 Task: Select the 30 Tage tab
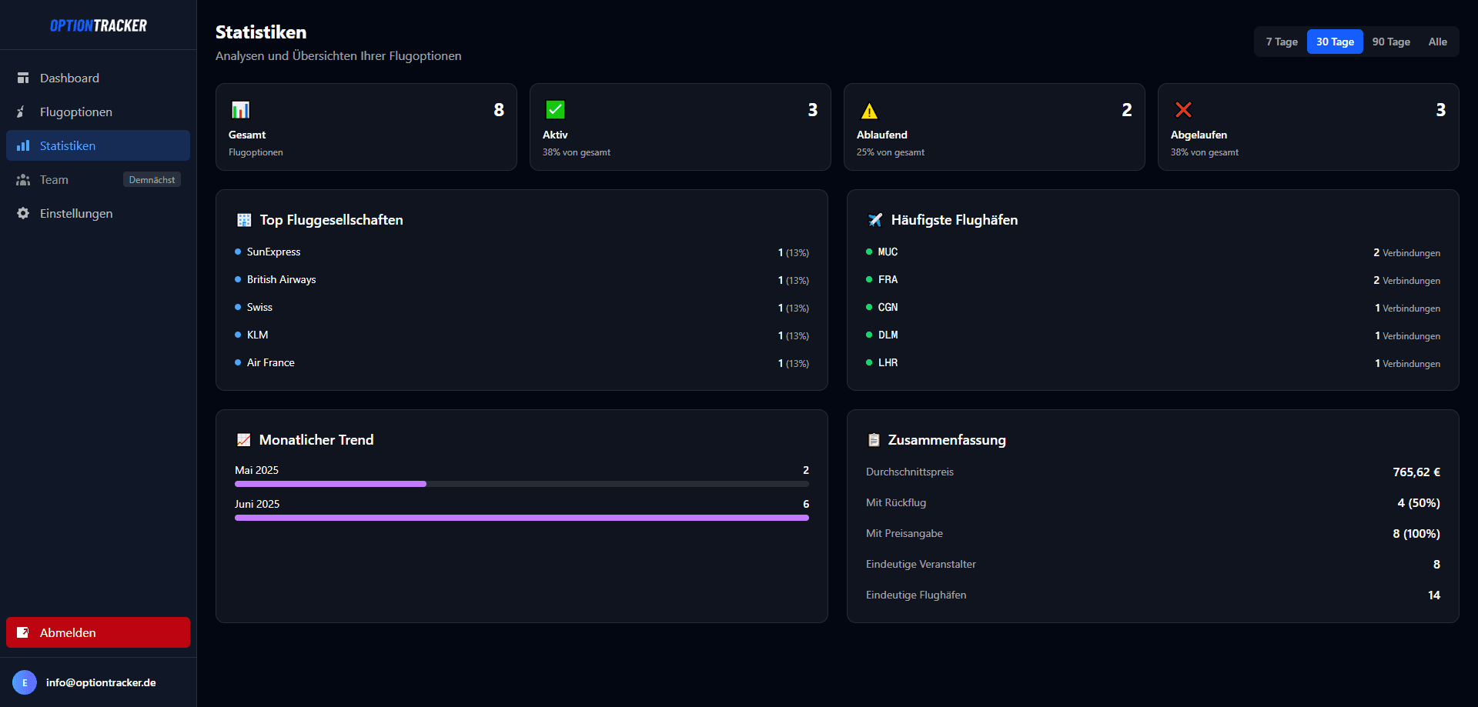click(x=1335, y=42)
